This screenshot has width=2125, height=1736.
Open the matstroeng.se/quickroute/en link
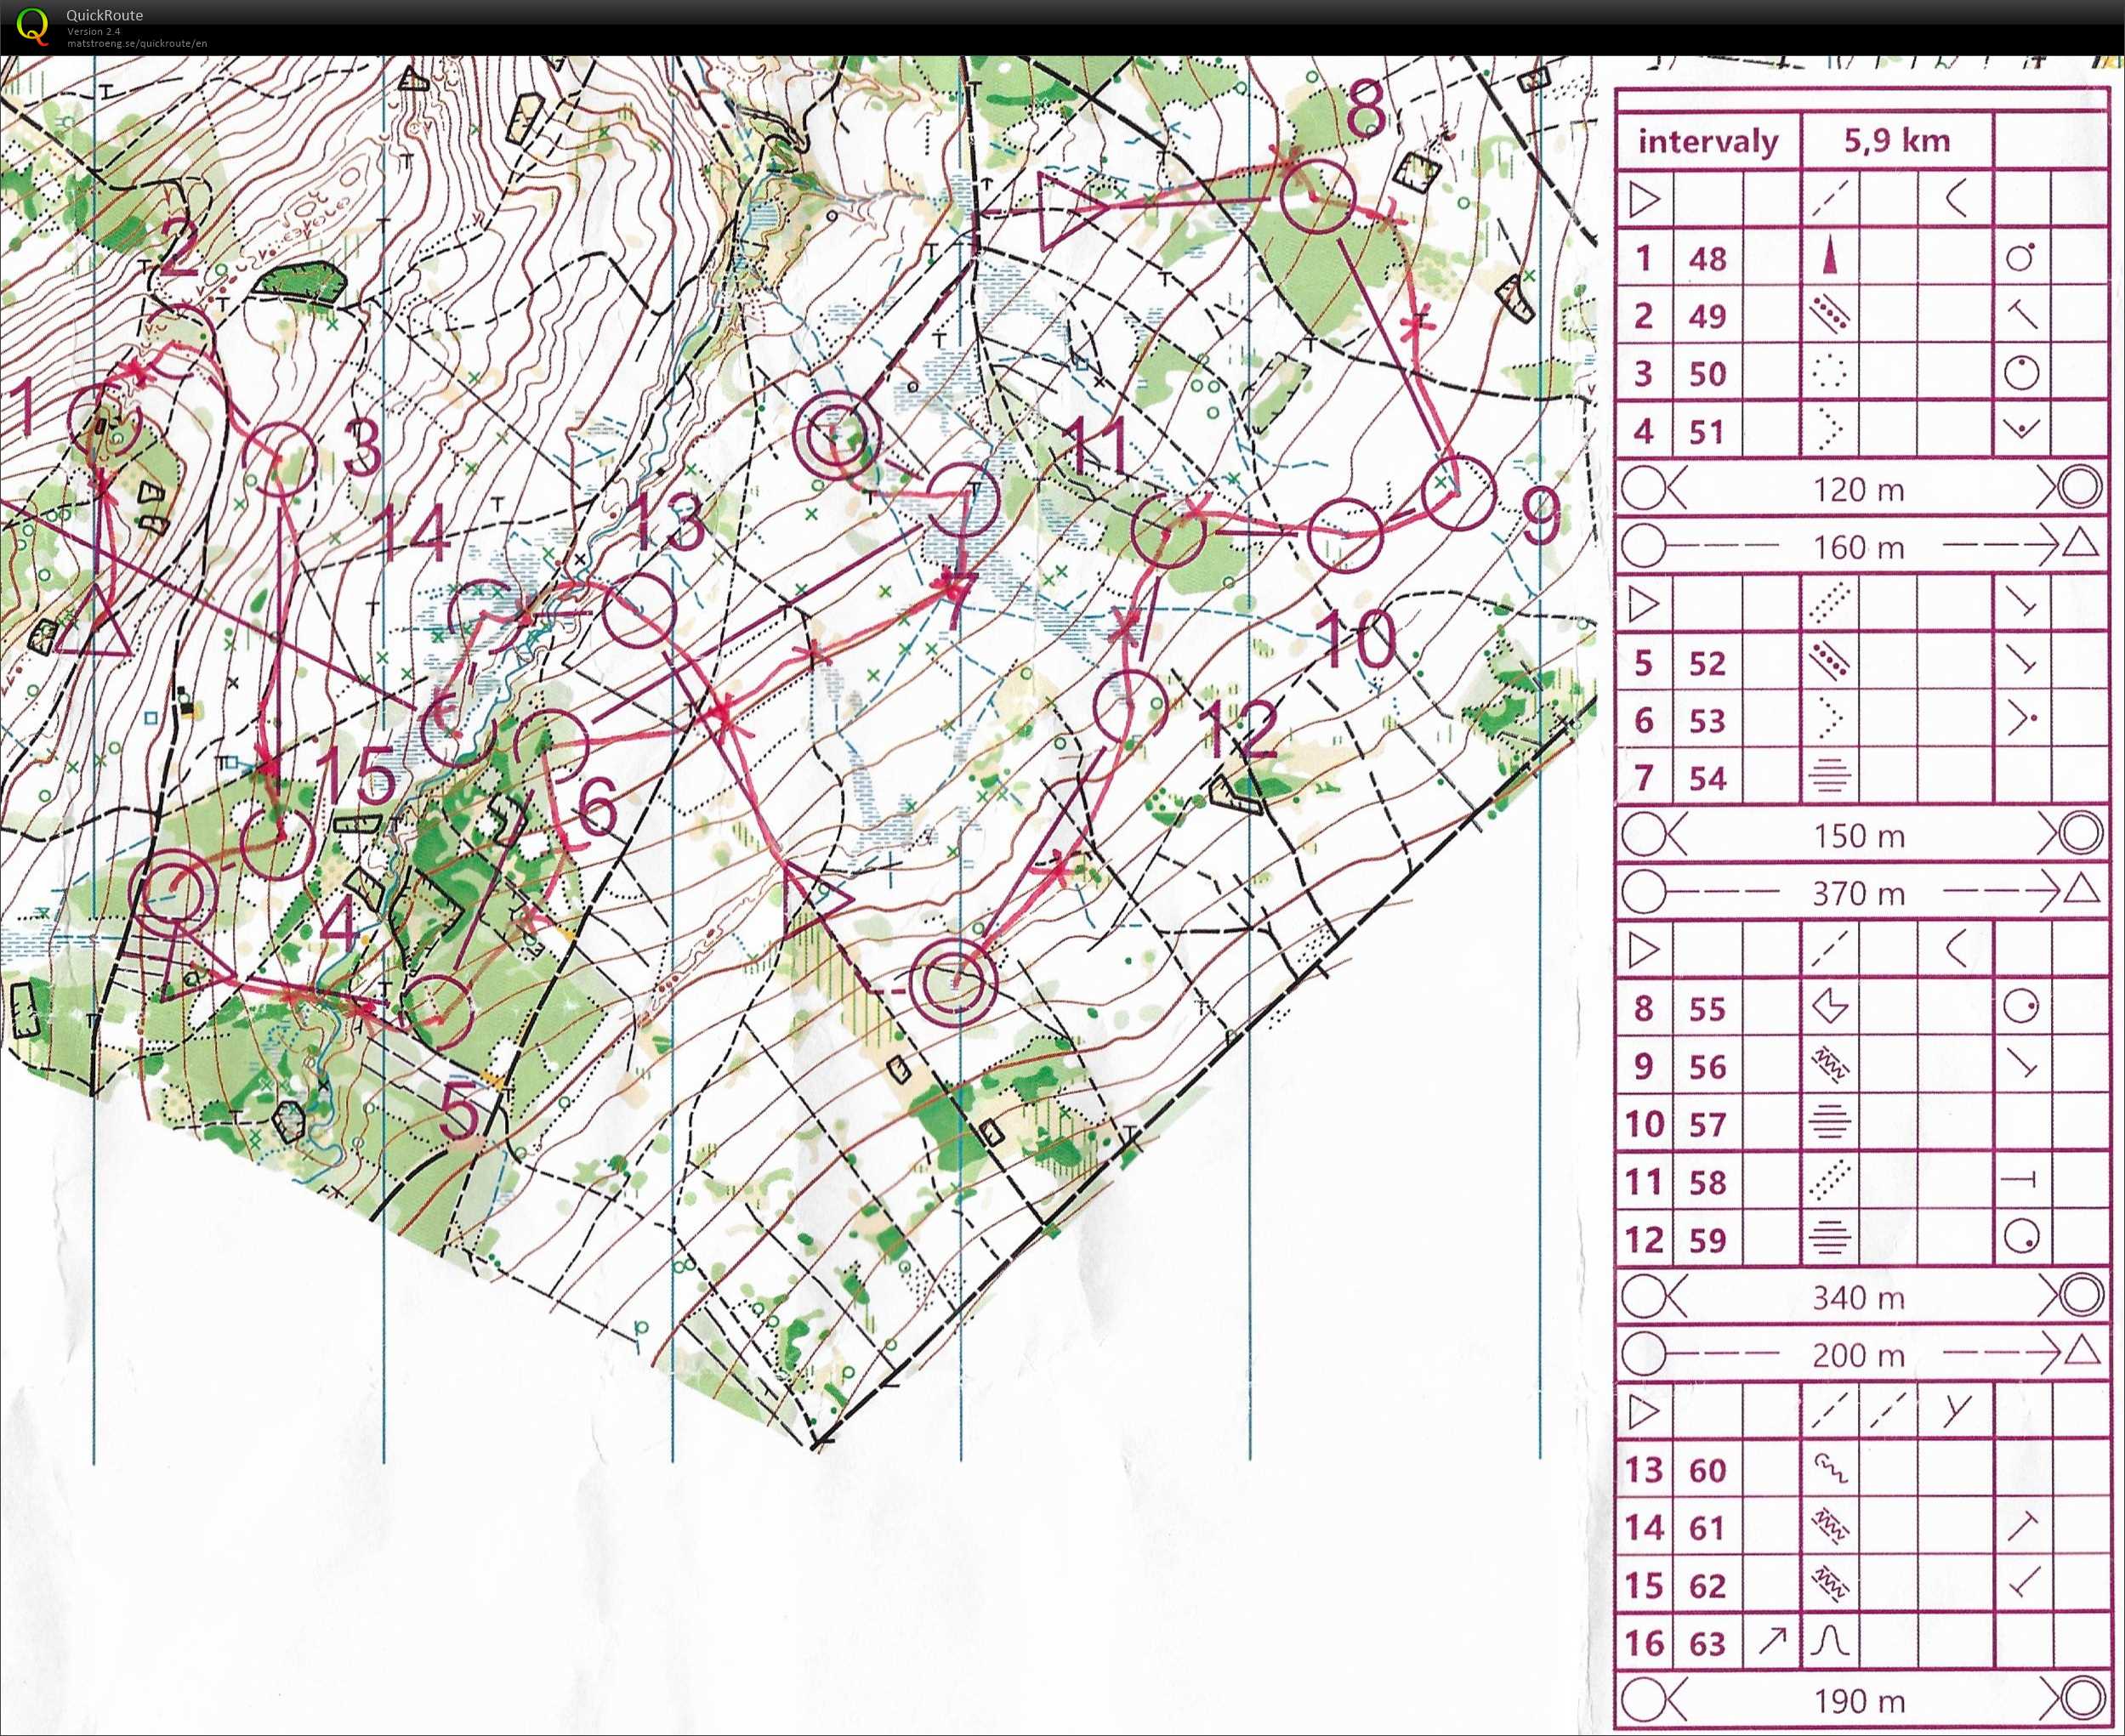137,43
